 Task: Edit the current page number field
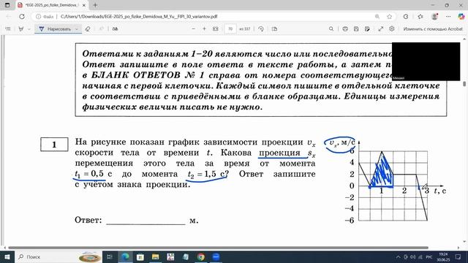230,29
